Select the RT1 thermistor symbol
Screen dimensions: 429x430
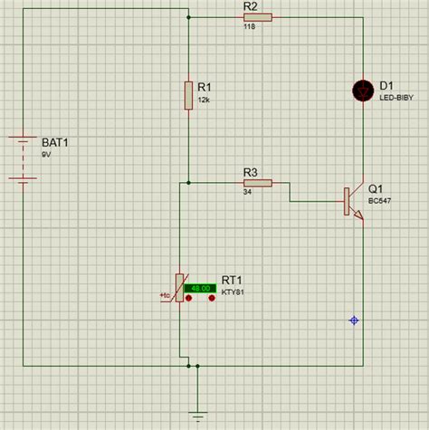(x=179, y=288)
